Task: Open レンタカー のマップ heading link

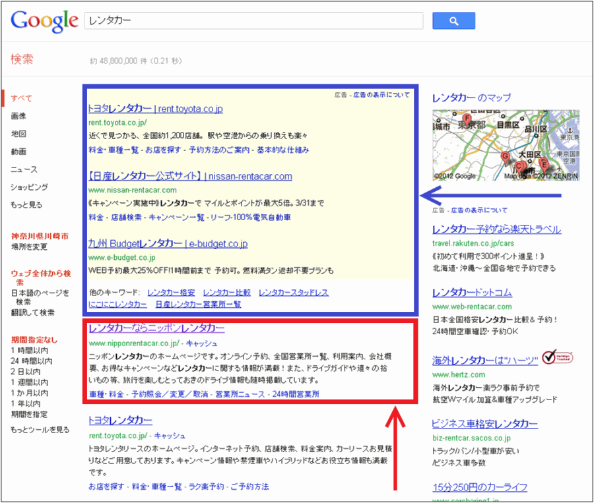Action: click(x=471, y=98)
